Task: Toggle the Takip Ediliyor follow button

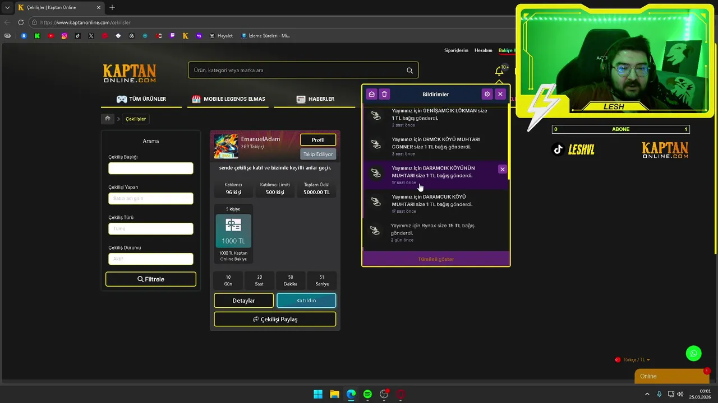Action: [x=318, y=154]
